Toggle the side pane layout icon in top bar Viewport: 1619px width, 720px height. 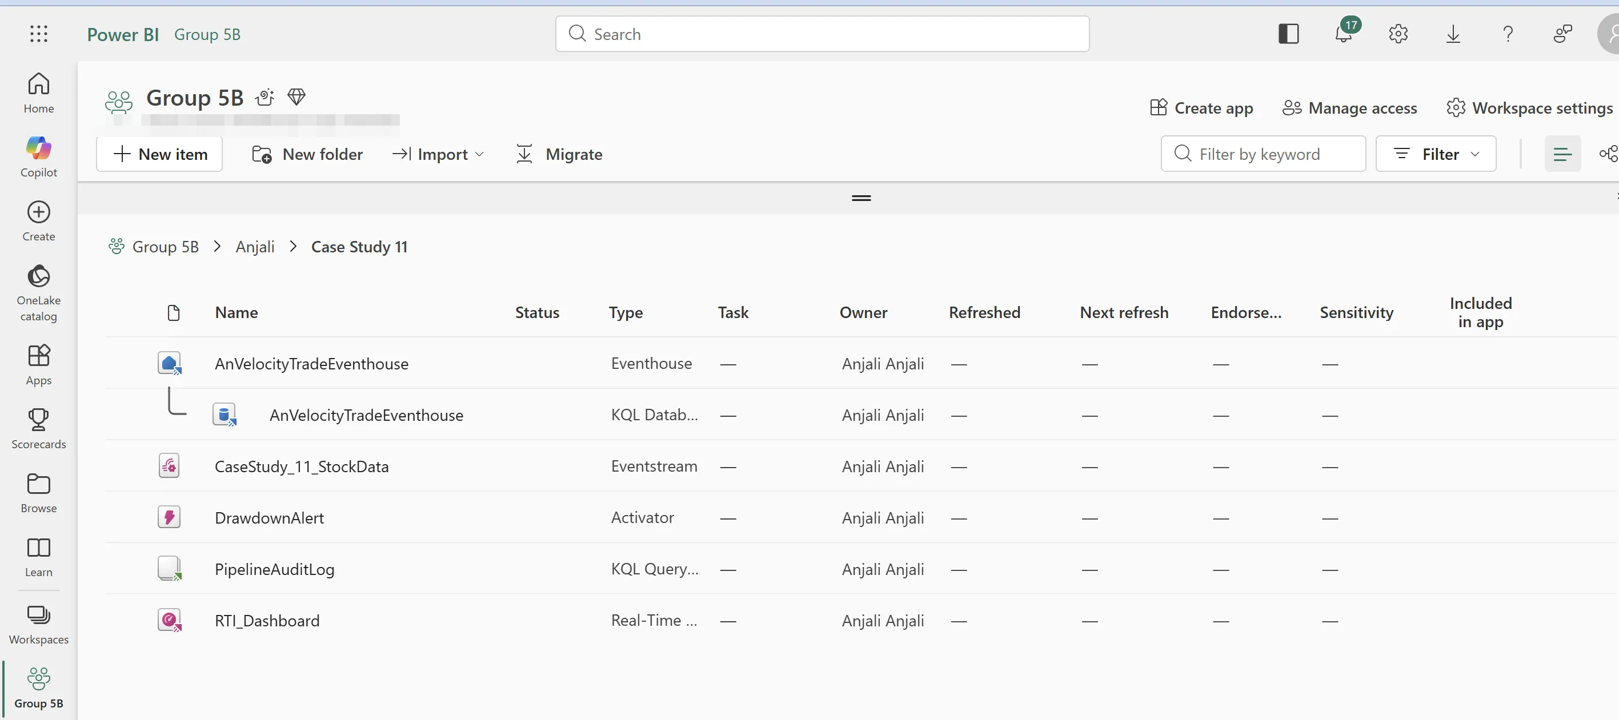pyautogui.click(x=1288, y=34)
